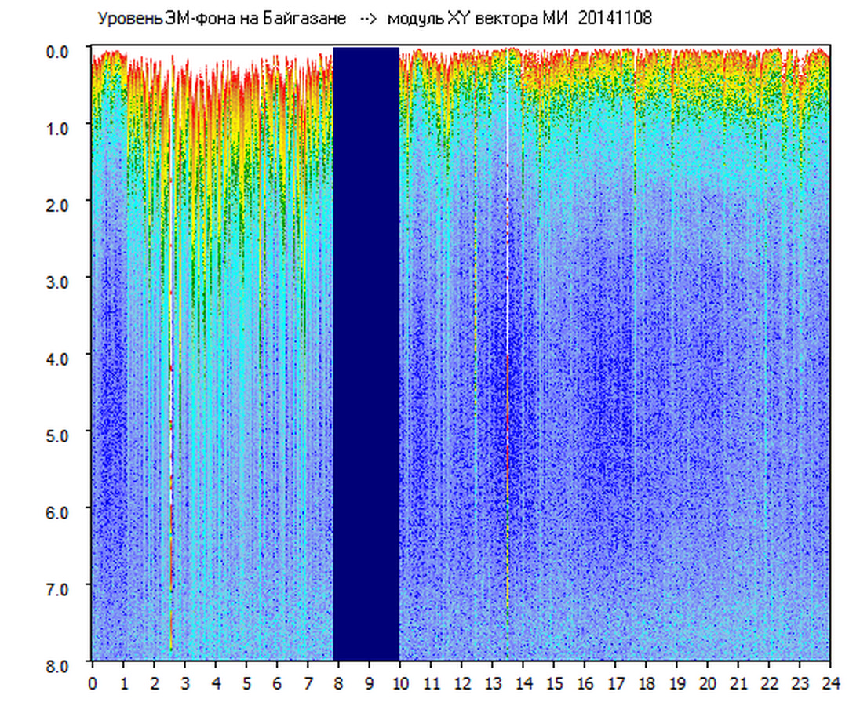Click the x-axis label 20
Screen dimensions: 860x706
tap(708, 683)
